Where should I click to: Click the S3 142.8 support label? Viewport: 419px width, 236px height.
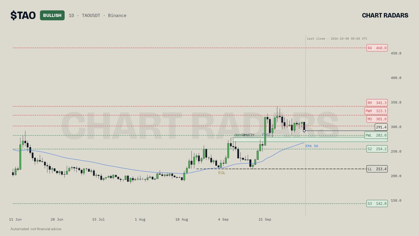(x=377, y=203)
